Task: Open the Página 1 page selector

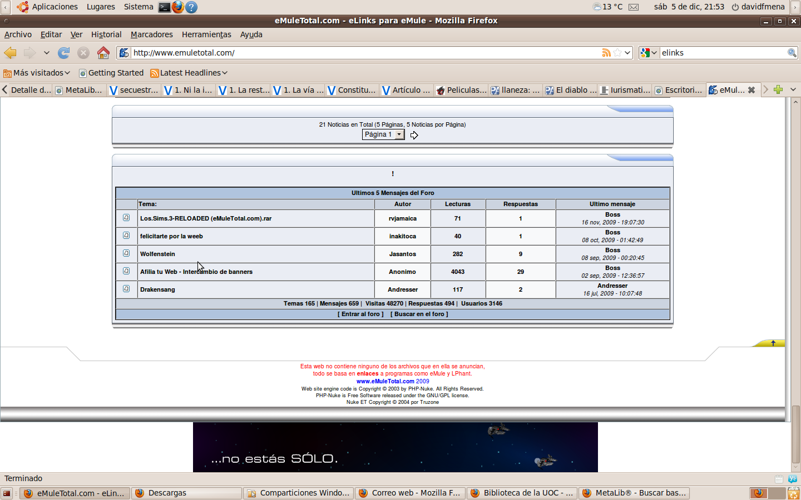Action: pos(383,134)
